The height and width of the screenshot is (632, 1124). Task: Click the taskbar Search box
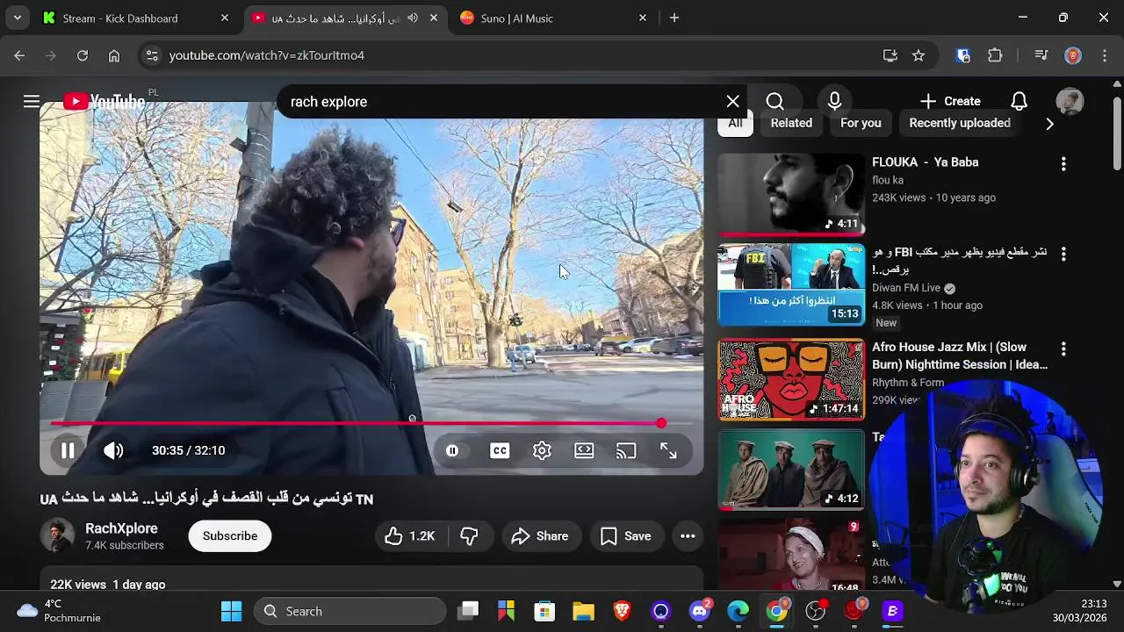(350, 612)
